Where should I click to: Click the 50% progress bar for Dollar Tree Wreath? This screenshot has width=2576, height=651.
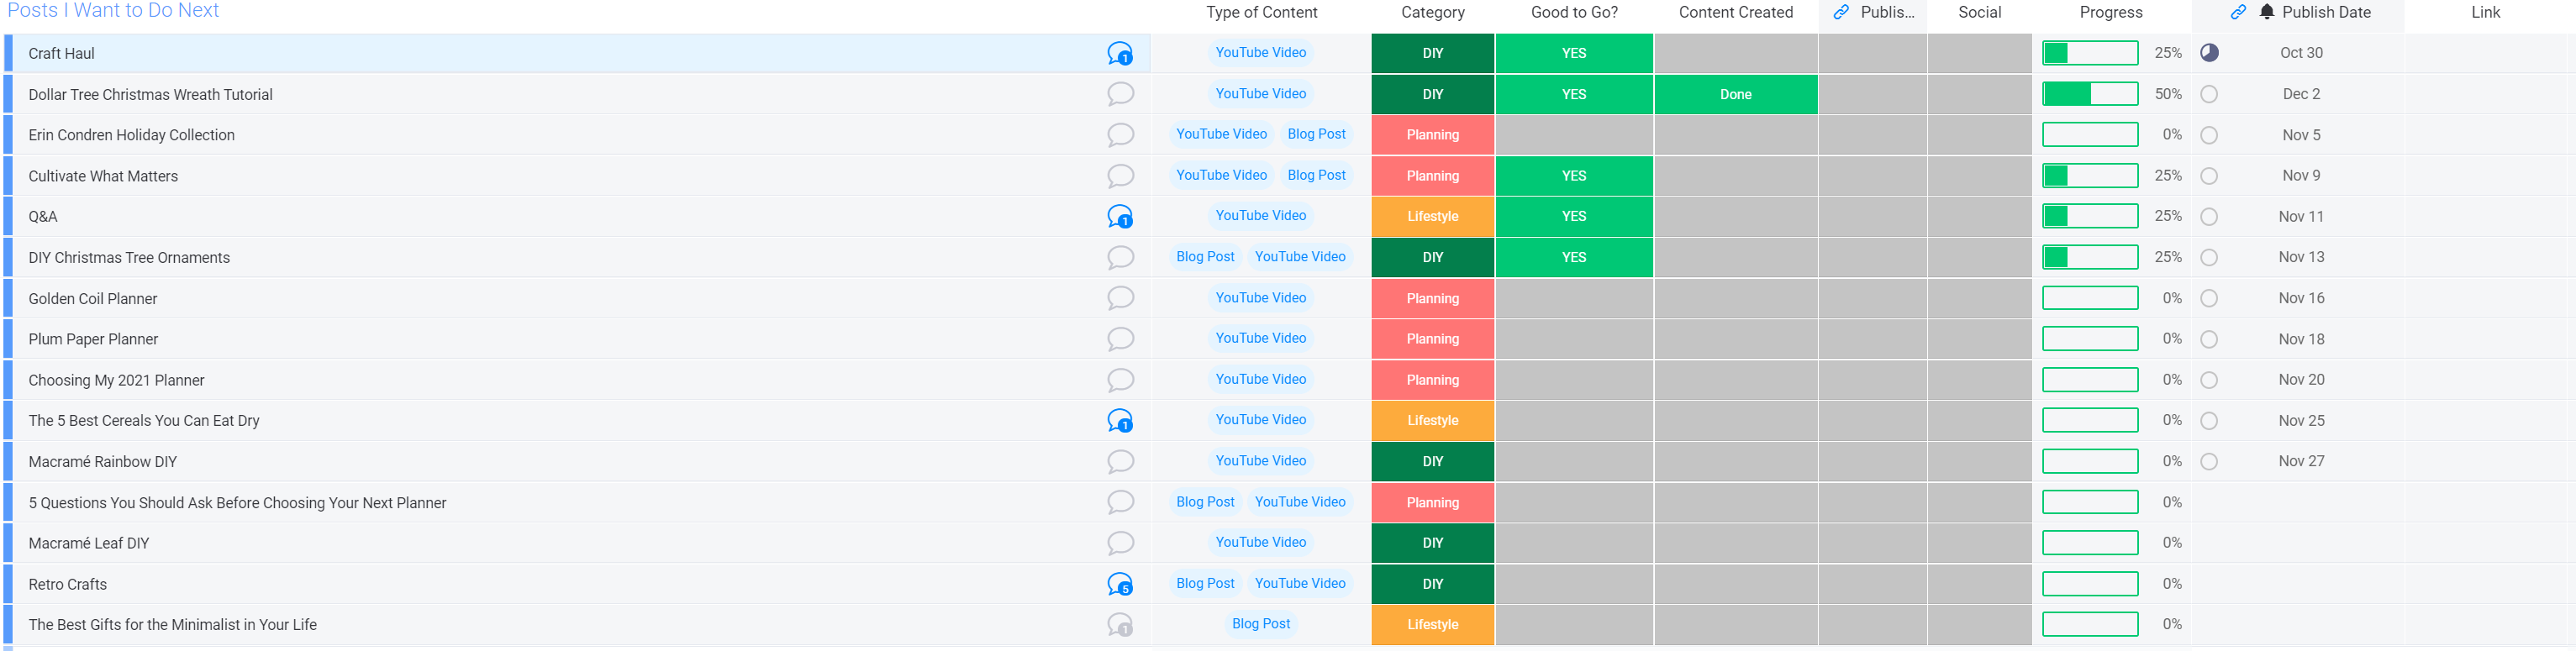[x=2090, y=94]
